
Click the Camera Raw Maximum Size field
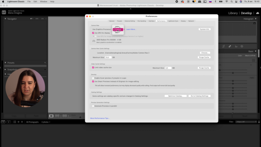[x=108, y=57]
